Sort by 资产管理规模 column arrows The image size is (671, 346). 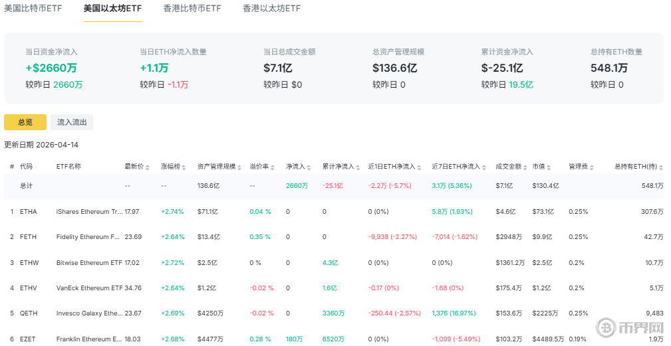(239, 167)
